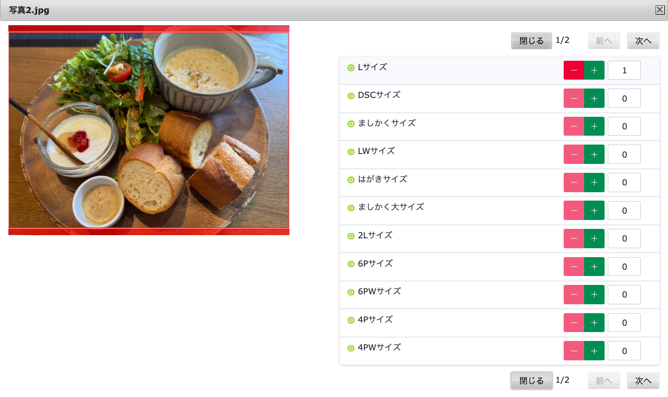Tap the minus button for LWサイズ
Image resolution: width=668 pixels, height=397 pixels.
point(574,154)
